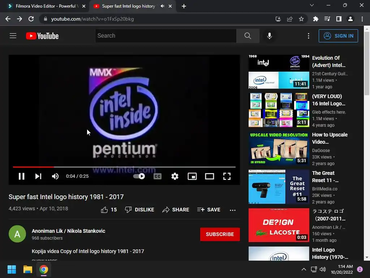This screenshot has width=370, height=278.
Task: Open Windows Start menu
Action: point(12,269)
